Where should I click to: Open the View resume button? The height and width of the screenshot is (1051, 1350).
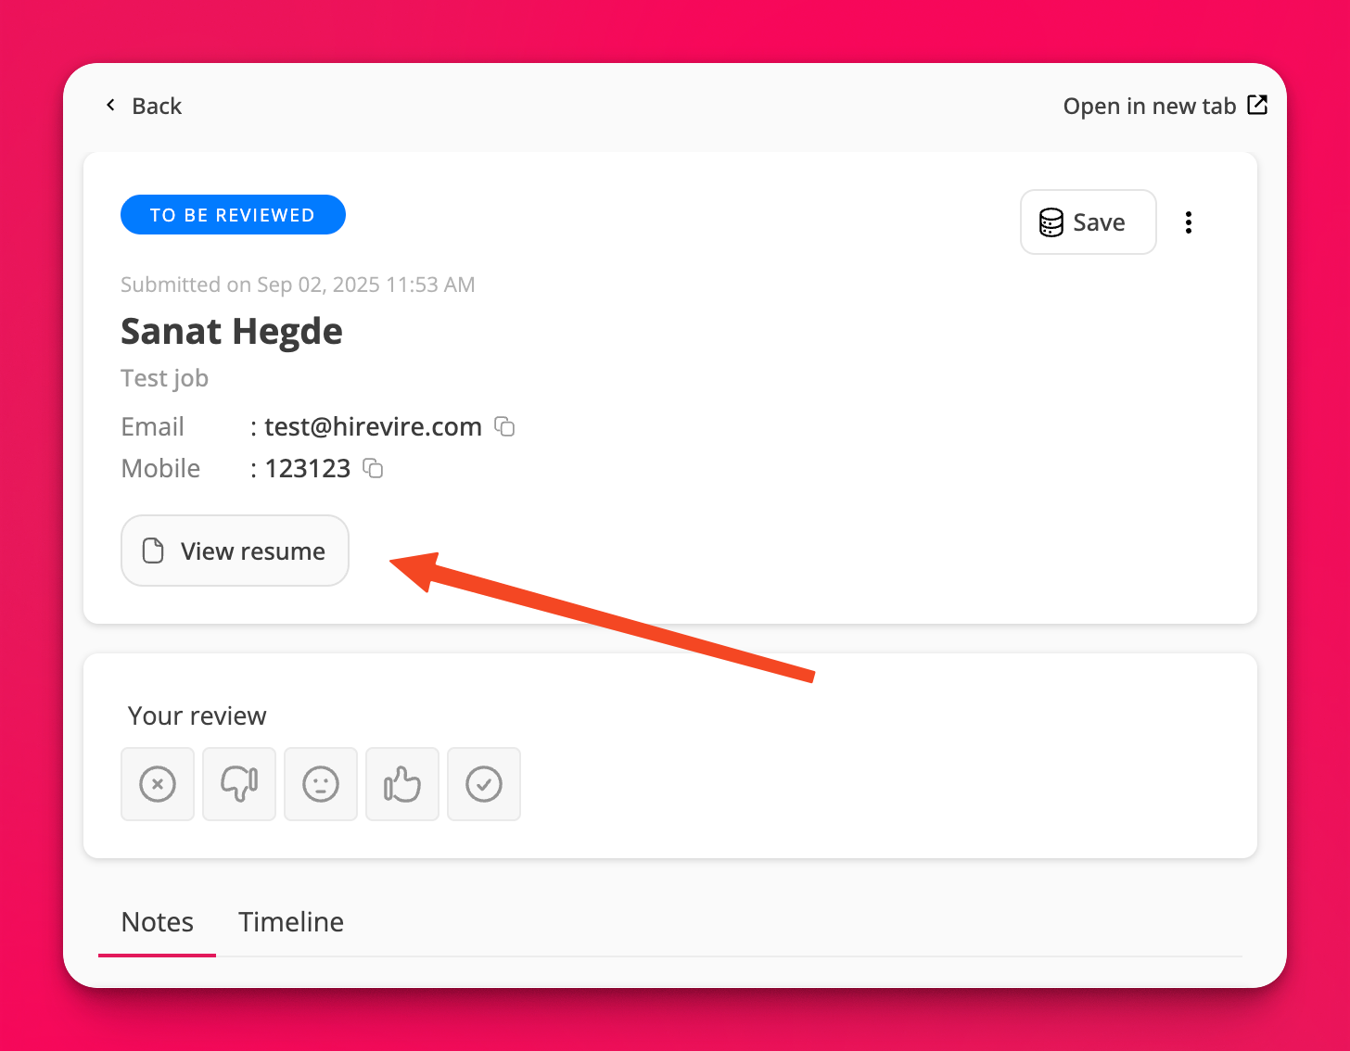pyautogui.click(x=235, y=551)
